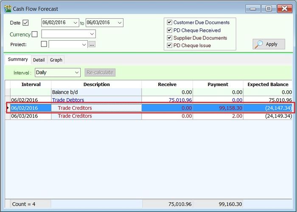Click the Cash Flow Forecast window icon

(x=8, y=8)
